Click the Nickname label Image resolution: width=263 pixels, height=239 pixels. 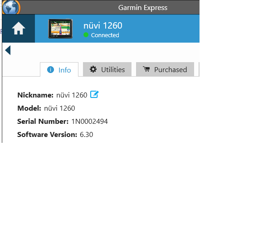tap(35, 95)
